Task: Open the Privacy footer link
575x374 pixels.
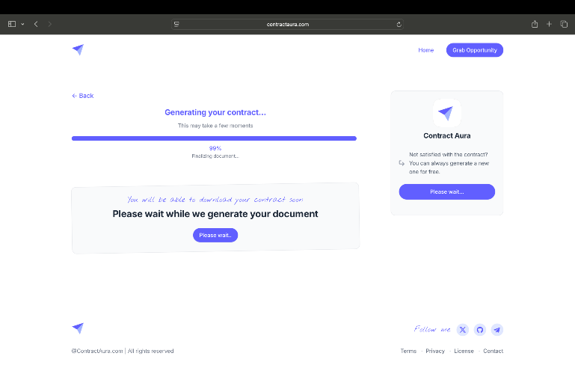Action: [x=435, y=351]
